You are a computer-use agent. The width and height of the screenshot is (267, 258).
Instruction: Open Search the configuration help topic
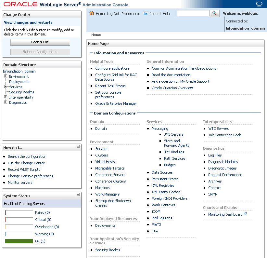[x=27, y=156]
